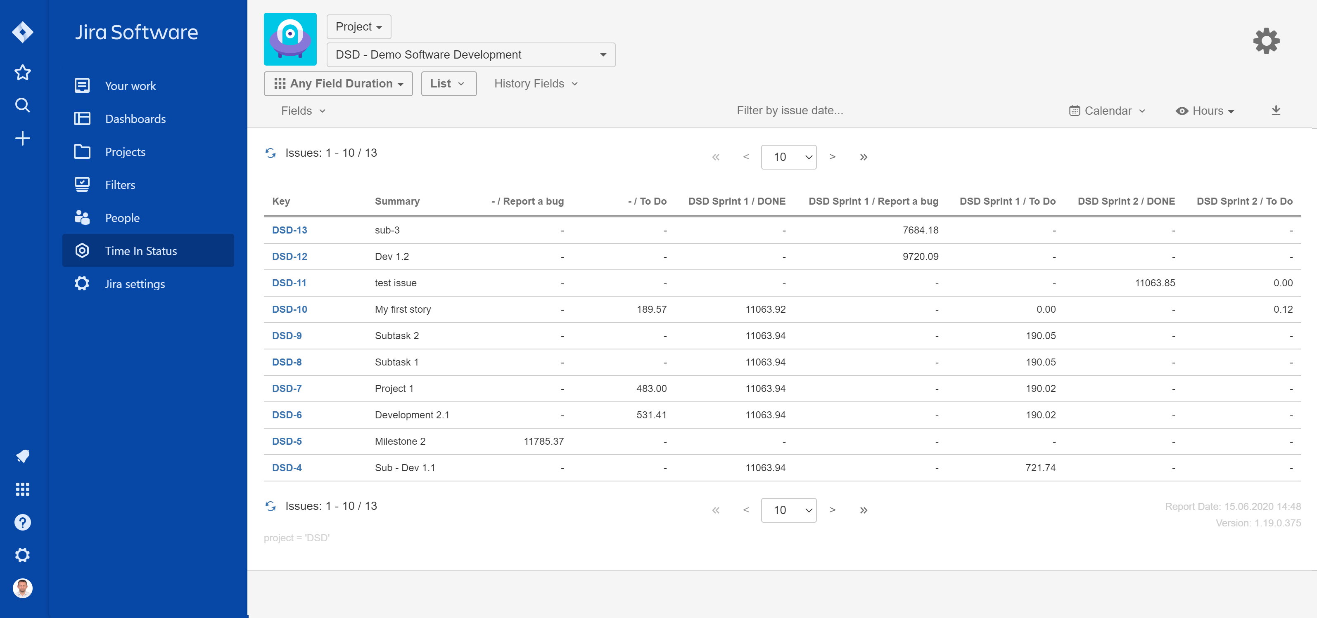Click the Filter by issue date field

pos(789,111)
